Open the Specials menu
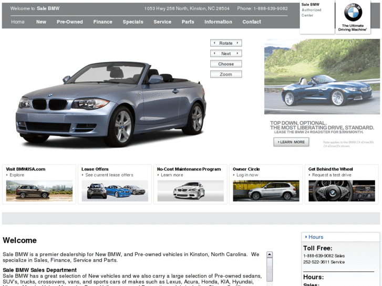Image resolution: width=382 pixels, height=286 pixels. coord(133,22)
